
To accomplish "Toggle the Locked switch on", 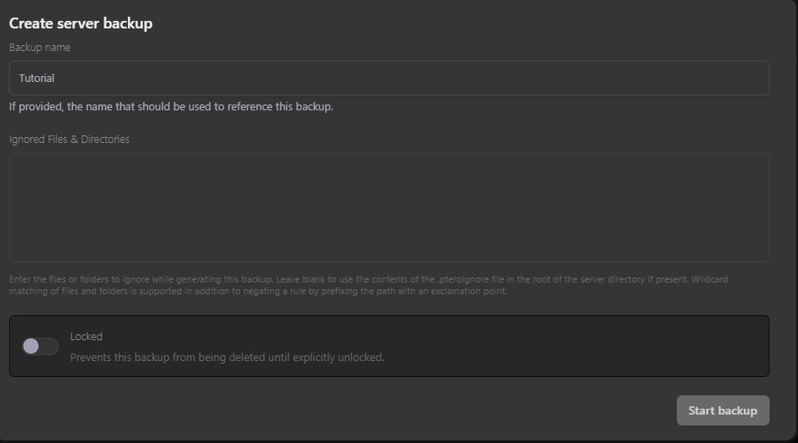I will coord(40,346).
